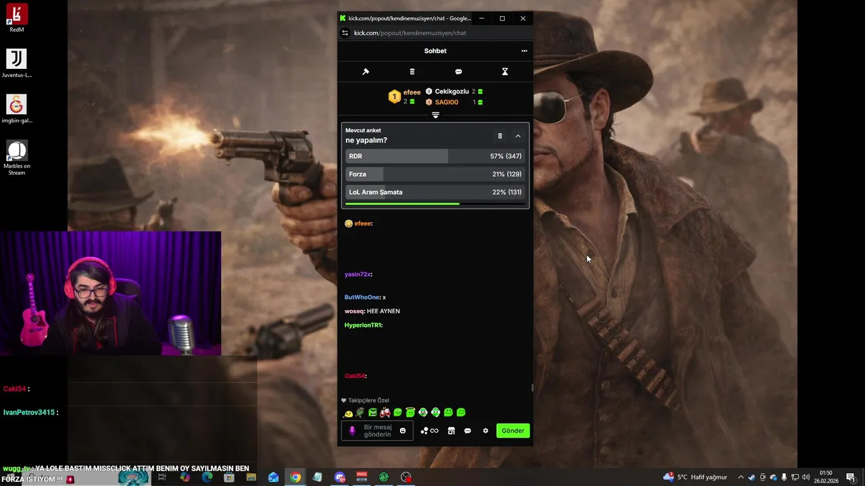
Task: Open yasin72x's username in chat
Action: point(357,275)
